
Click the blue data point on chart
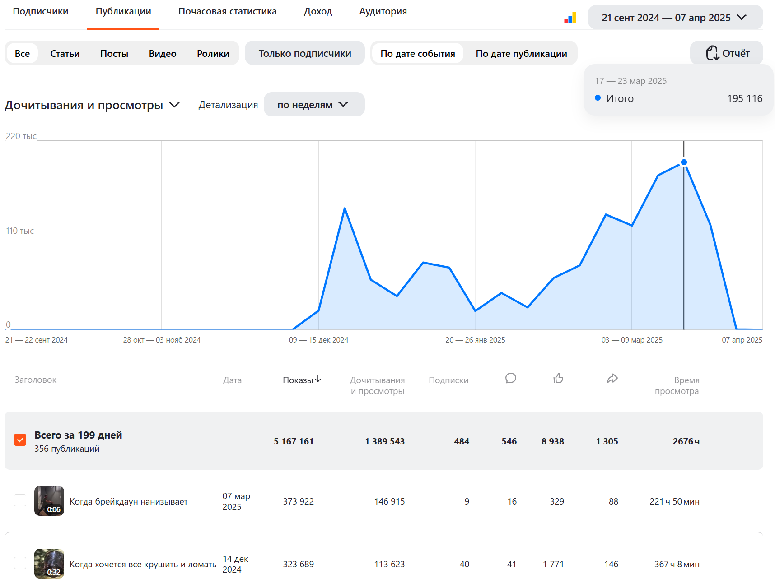[684, 162]
